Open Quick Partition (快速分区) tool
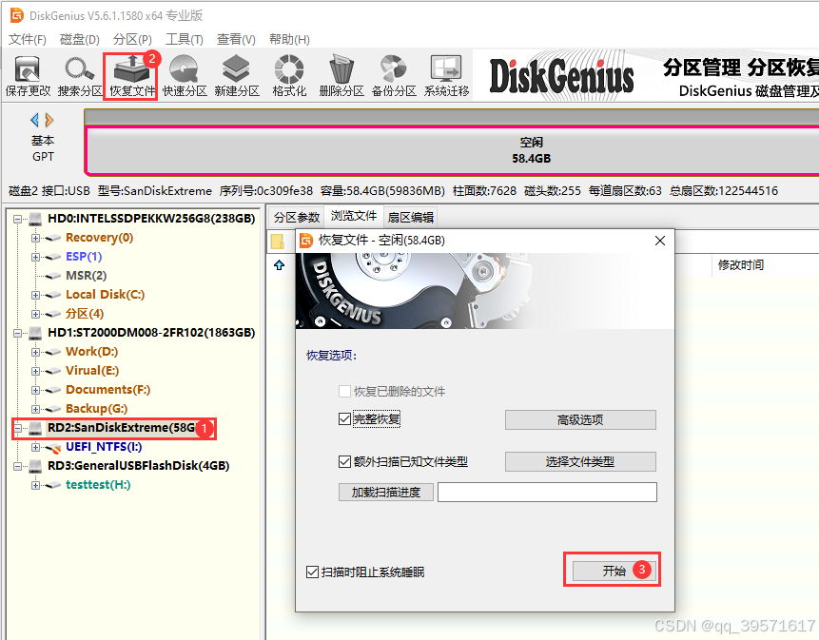The width and height of the screenshot is (819, 640). click(x=185, y=76)
